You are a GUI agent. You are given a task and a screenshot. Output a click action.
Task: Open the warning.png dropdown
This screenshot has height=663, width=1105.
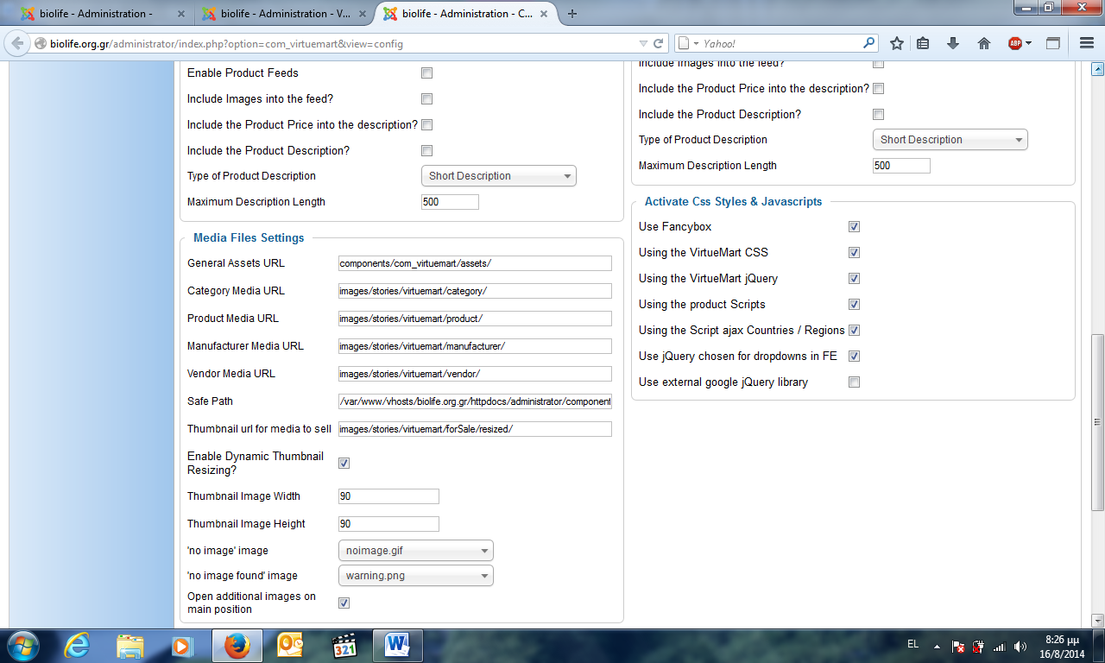[416, 576]
